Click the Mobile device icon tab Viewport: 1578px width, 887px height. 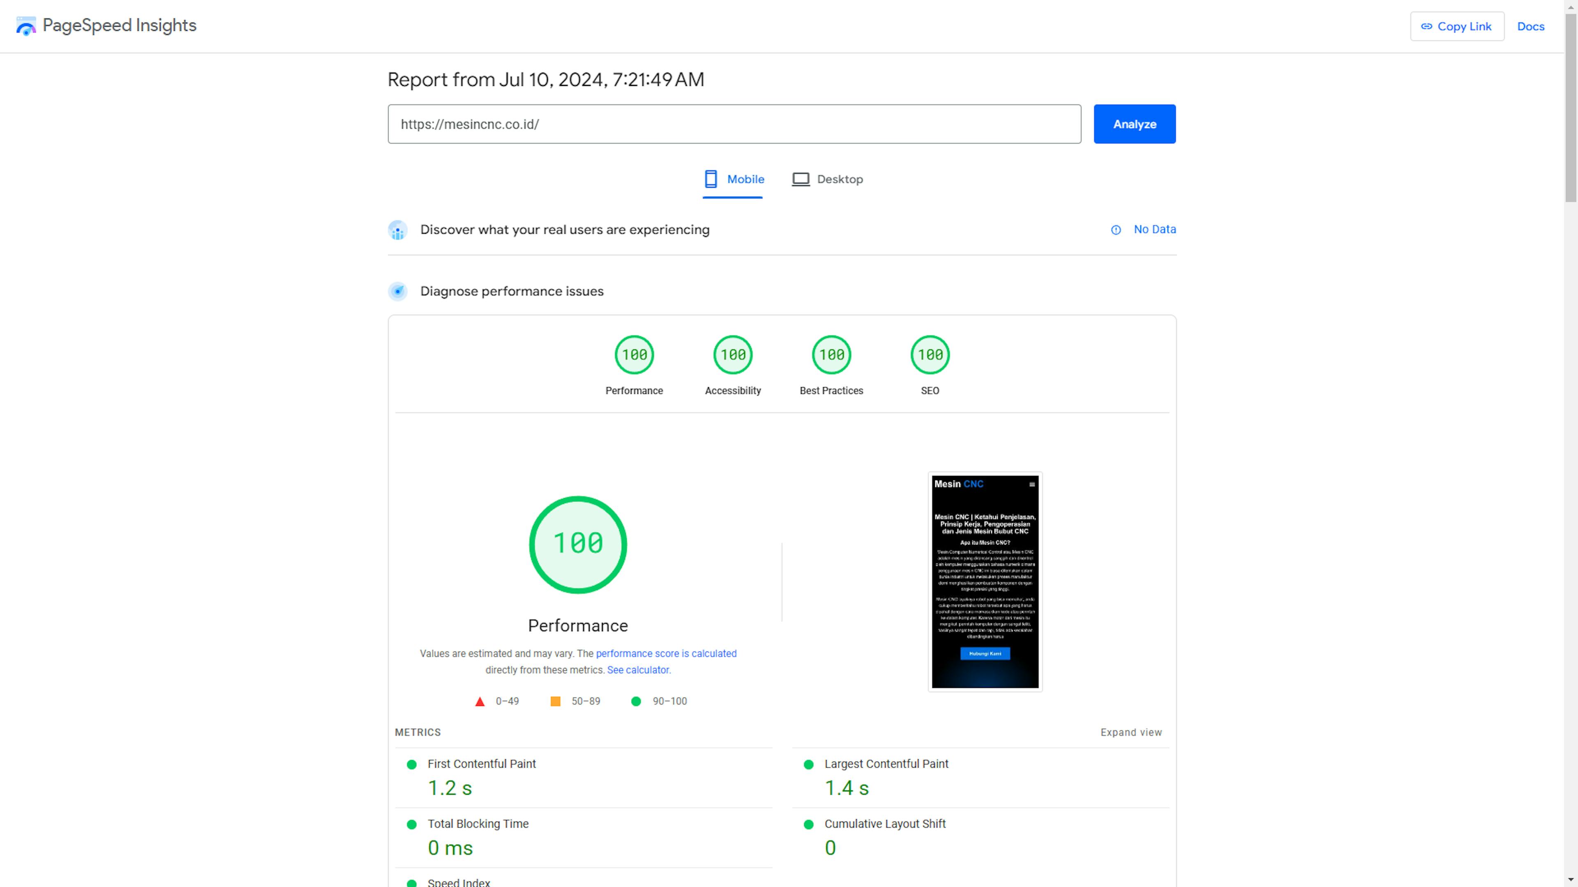click(x=710, y=179)
